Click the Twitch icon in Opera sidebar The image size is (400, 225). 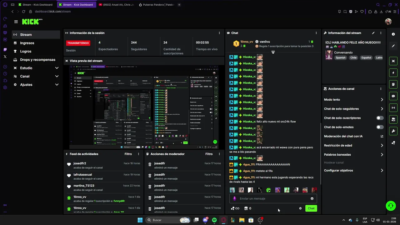(5, 50)
